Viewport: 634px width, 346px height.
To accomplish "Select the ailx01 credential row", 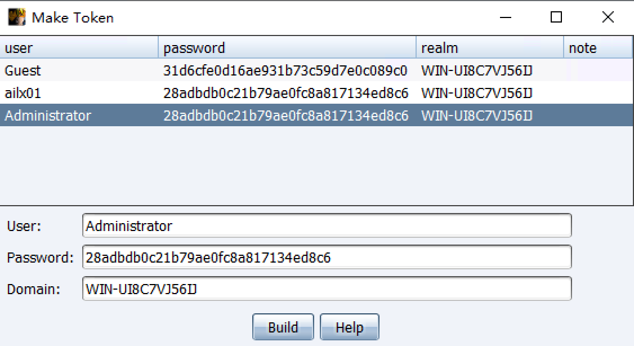I will tap(24, 93).
